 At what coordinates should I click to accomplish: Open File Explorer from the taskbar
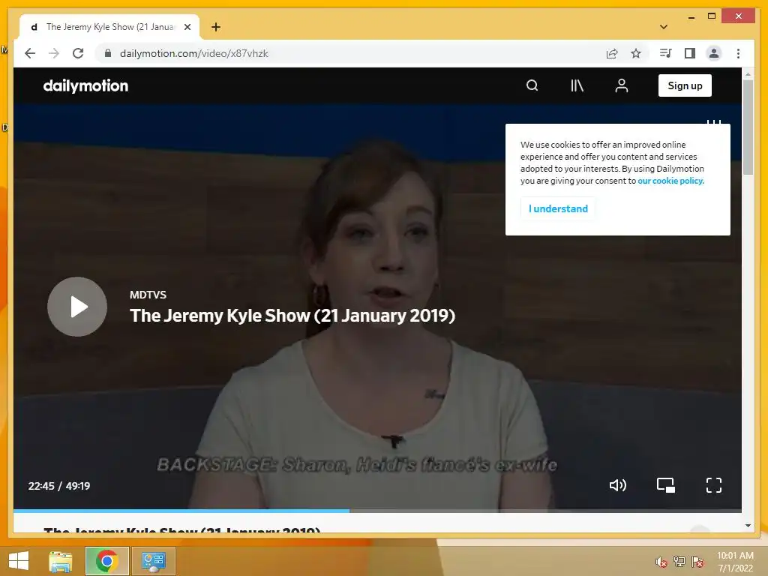(61, 561)
